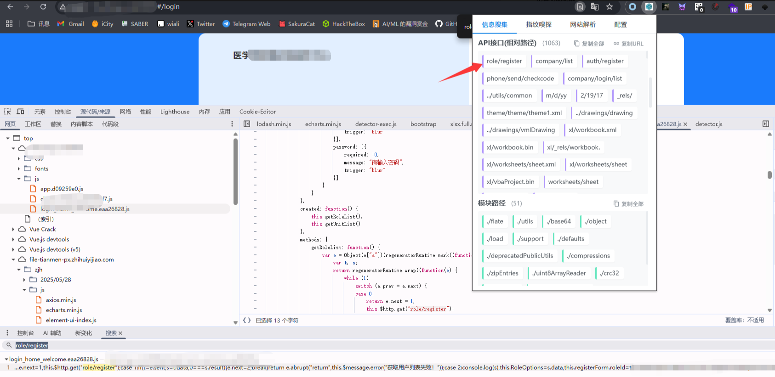This screenshot has height=377, width=775.
Task: Reload the current page
Action: [43, 7]
